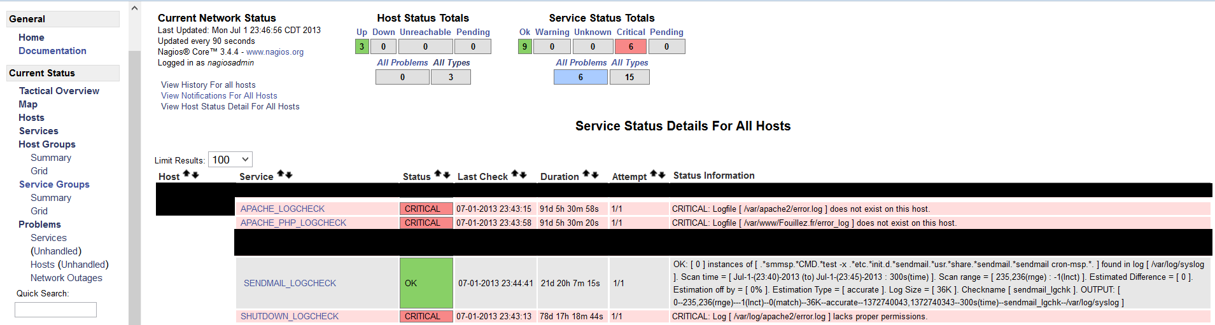1215x325 pixels.
Task: Sort Host column ascending with up arrow
Action: click(x=187, y=174)
